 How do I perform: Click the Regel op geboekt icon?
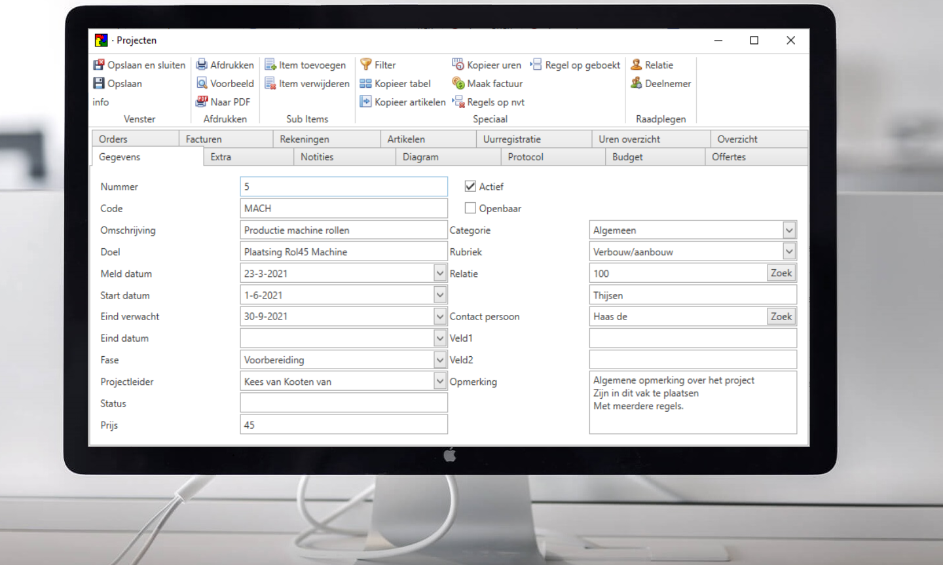click(536, 64)
